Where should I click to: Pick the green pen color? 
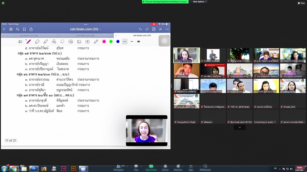pos(111,41)
